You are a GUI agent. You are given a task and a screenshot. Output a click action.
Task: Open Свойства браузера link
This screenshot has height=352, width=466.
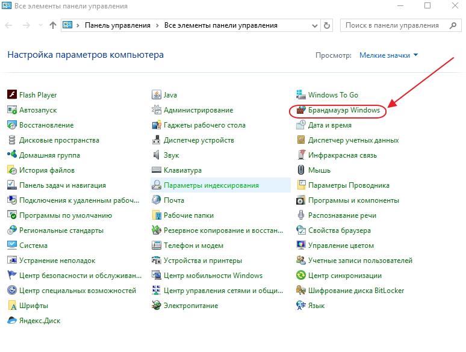[x=340, y=230]
